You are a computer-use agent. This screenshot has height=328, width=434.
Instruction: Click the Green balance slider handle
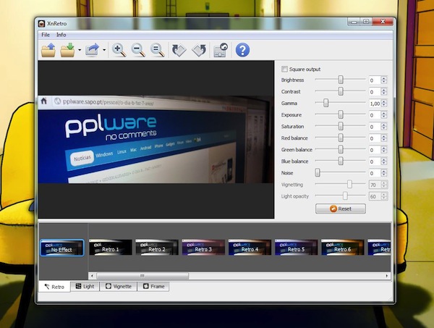click(341, 150)
